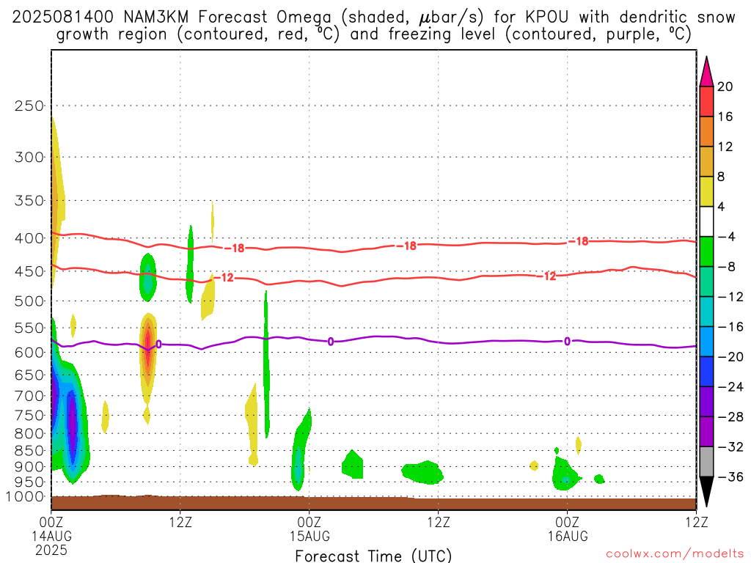This screenshot has width=751, height=563.
Task: Select the 1000 pressure level label
Action: (26, 497)
